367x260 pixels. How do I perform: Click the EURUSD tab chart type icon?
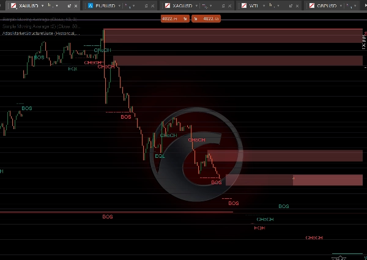(x=127, y=6)
